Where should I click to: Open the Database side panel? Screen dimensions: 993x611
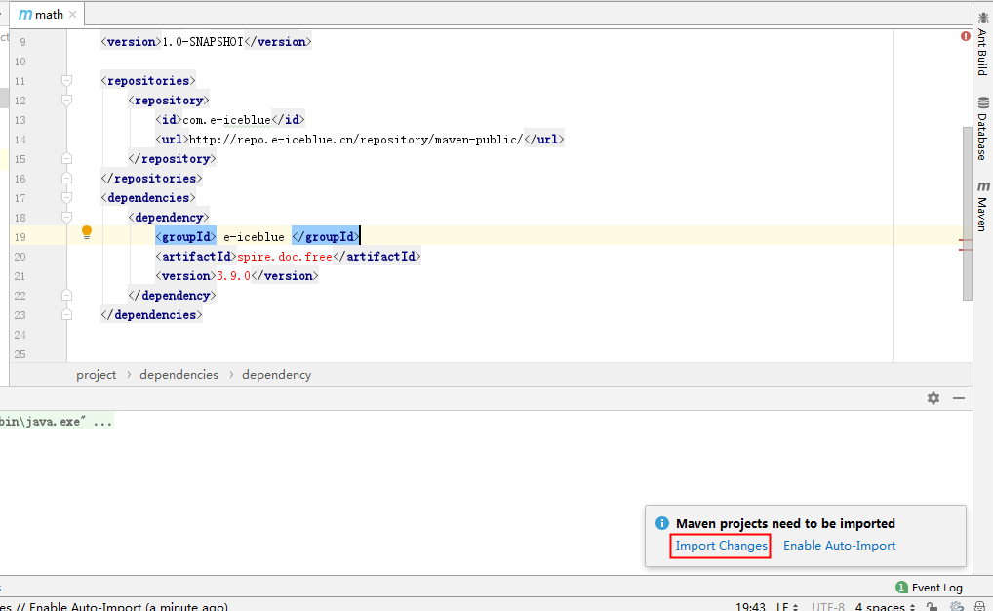tap(983, 129)
